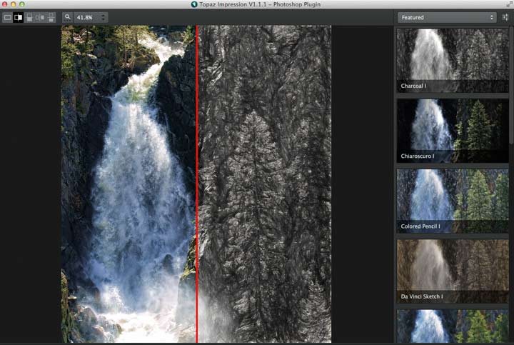Select the split-screen before/after view
This screenshot has height=345, width=514.
[x=19, y=18]
